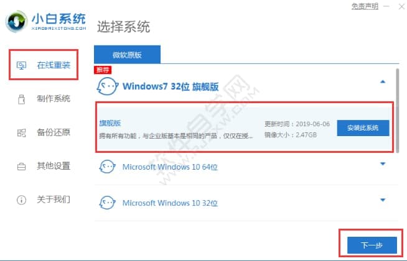The image size is (407, 261).
Task: Click the 在线重装 monitor icon
Action: [x=21, y=65]
